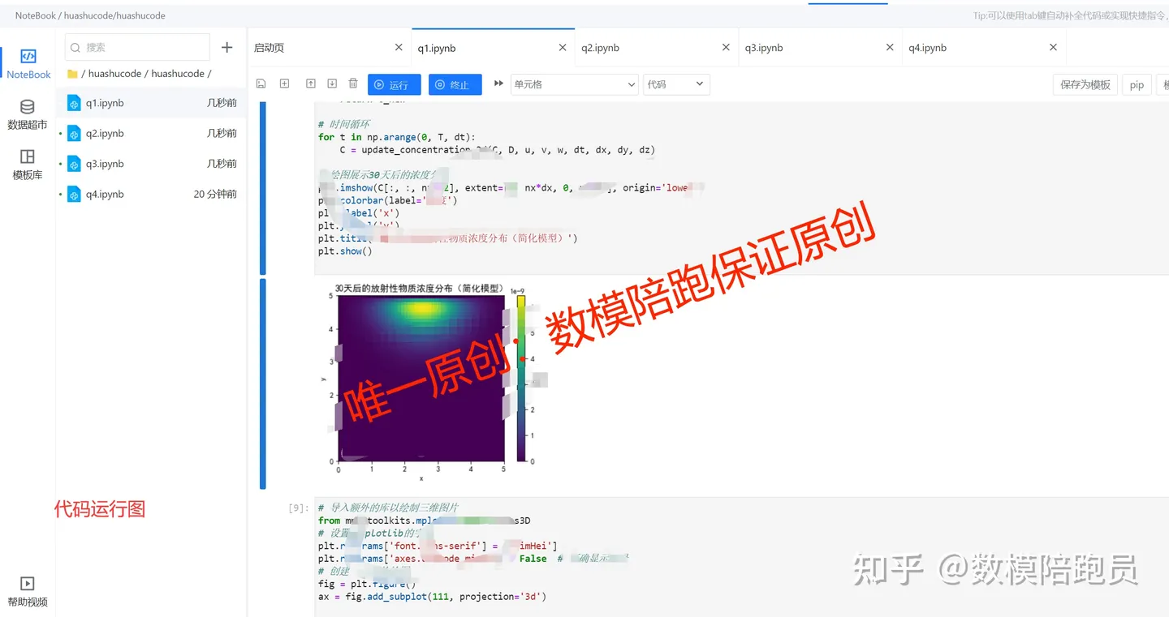Click the search magnifier icon

click(75, 48)
